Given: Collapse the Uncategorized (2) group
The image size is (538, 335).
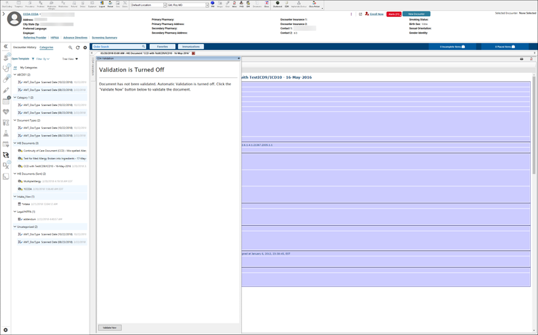Looking at the screenshot, I should 15,227.
